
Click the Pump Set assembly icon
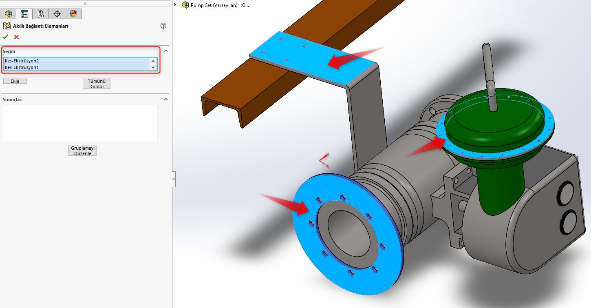click(x=185, y=5)
